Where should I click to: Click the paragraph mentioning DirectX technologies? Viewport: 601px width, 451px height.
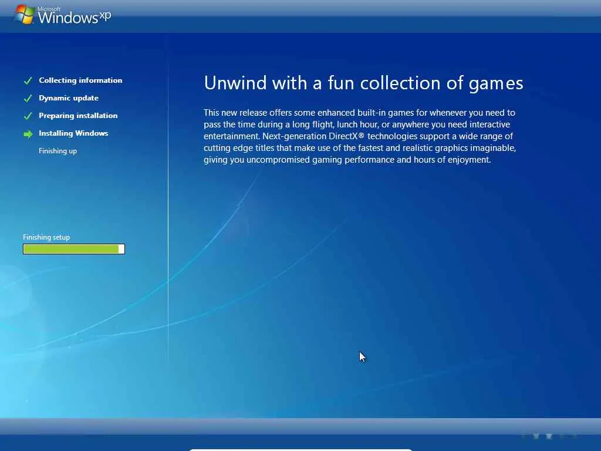coord(360,136)
